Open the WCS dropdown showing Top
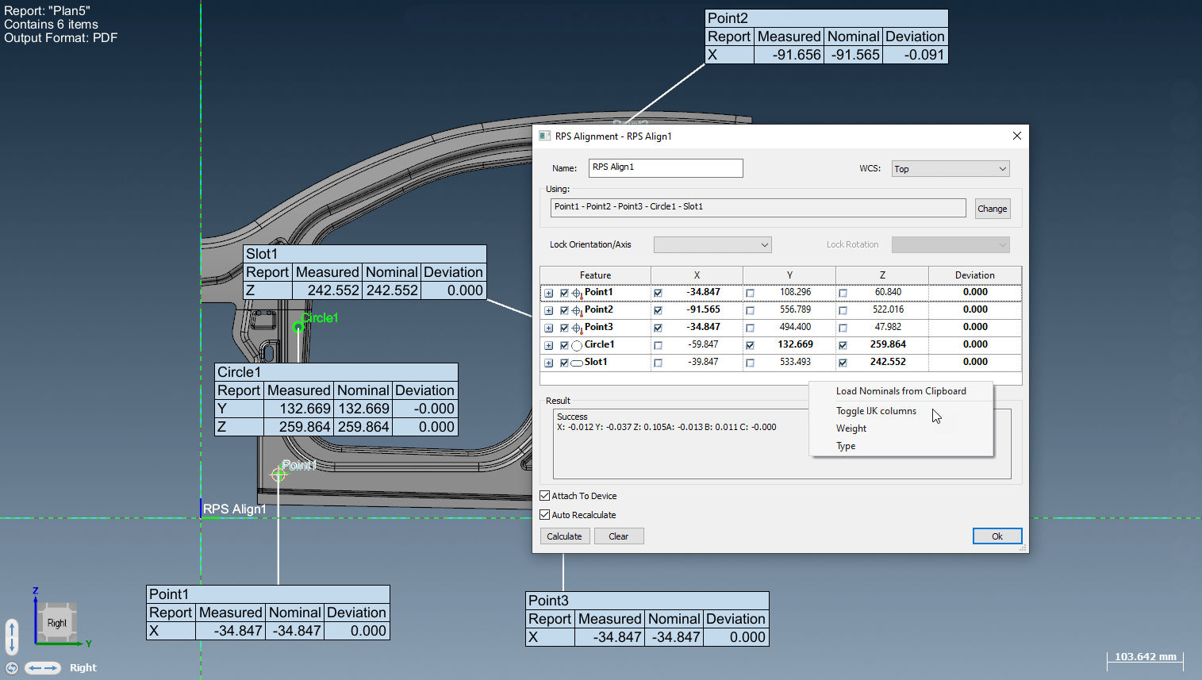Screen dimensions: 1202x680 pyautogui.click(x=950, y=169)
